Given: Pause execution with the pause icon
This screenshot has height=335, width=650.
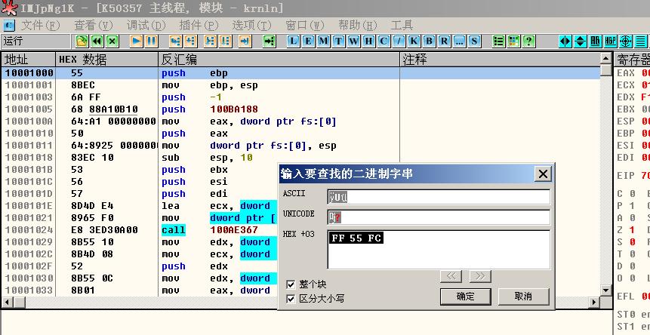Looking at the screenshot, I should pos(151,41).
